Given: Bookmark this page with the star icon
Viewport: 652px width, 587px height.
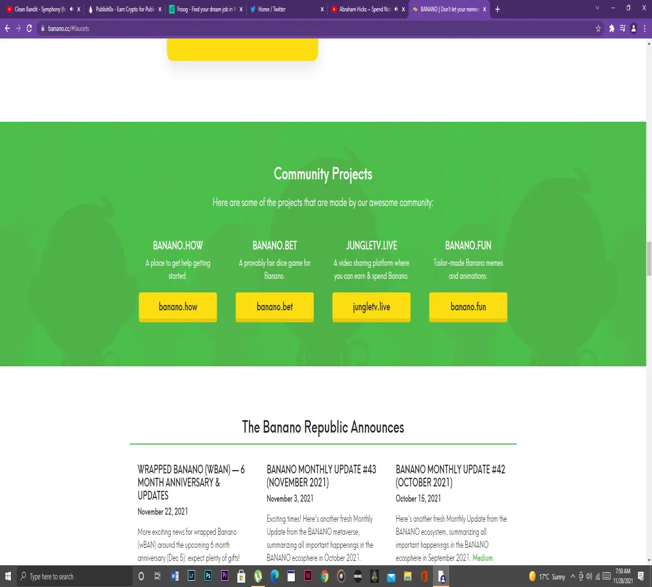Looking at the screenshot, I should tap(598, 28).
